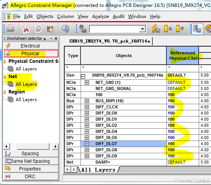Open the Worksheet selector dropdown arrow
The height and width of the screenshot is (185, 211).
click(51, 39)
